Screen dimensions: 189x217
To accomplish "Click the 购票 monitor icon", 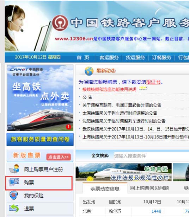I will coord(14,182).
